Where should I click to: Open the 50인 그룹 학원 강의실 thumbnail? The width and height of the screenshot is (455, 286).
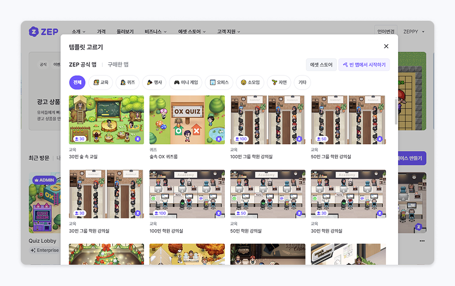[349, 120]
